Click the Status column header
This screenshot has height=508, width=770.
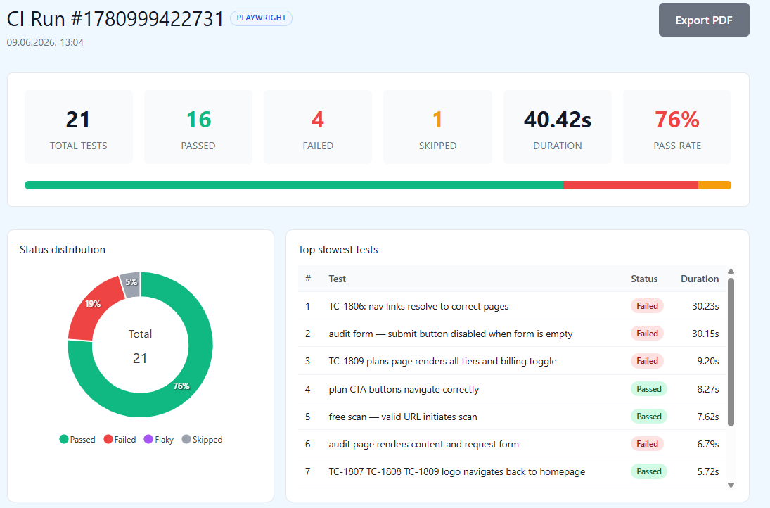click(x=644, y=279)
